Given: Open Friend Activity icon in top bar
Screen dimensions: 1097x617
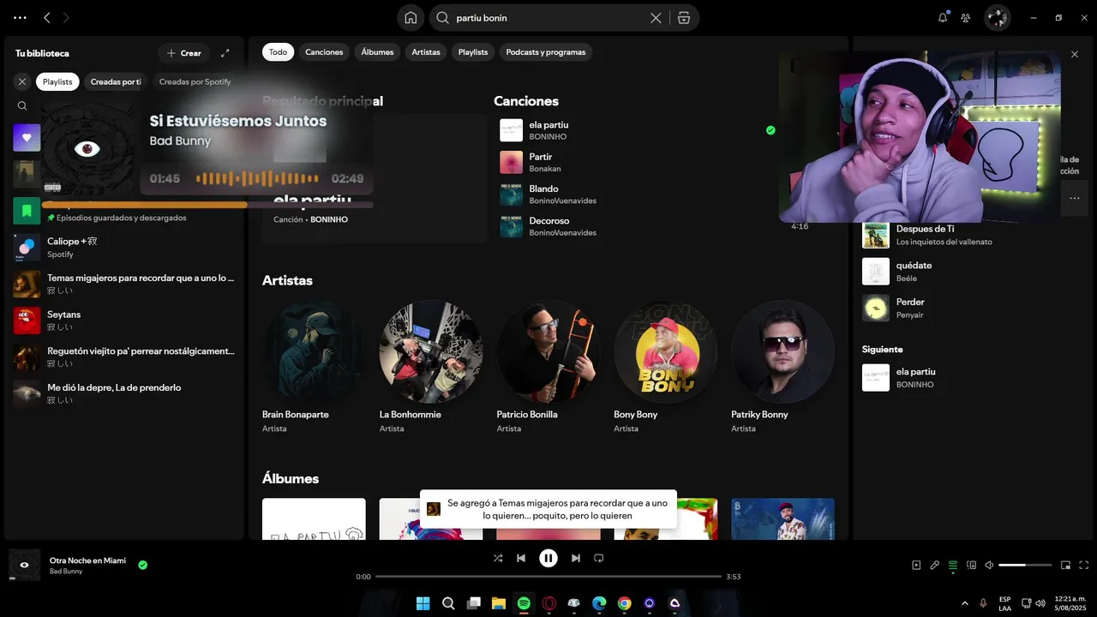Looking at the screenshot, I should pyautogui.click(x=966, y=17).
